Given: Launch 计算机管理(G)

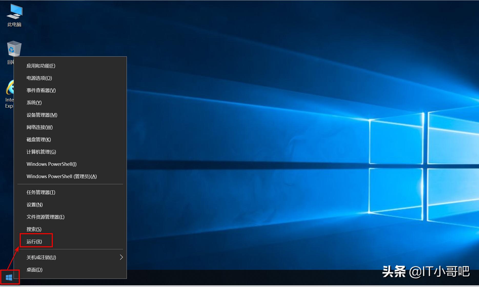Looking at the screenshot, I should tap(70, 152).
